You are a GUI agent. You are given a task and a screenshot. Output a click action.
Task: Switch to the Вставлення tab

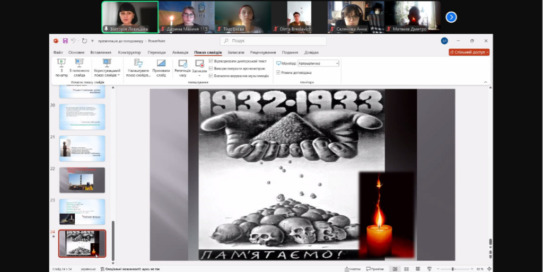(101, 52)
